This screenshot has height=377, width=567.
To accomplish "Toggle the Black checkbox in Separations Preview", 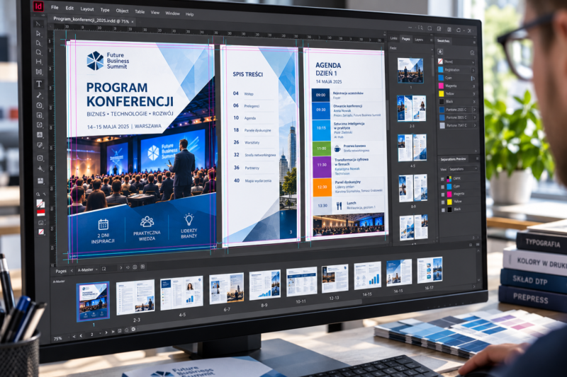I will [x=443, y=210].
